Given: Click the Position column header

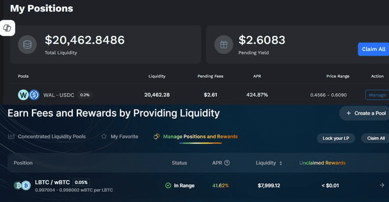Looking at the screenshot, I should coord(23,163).
